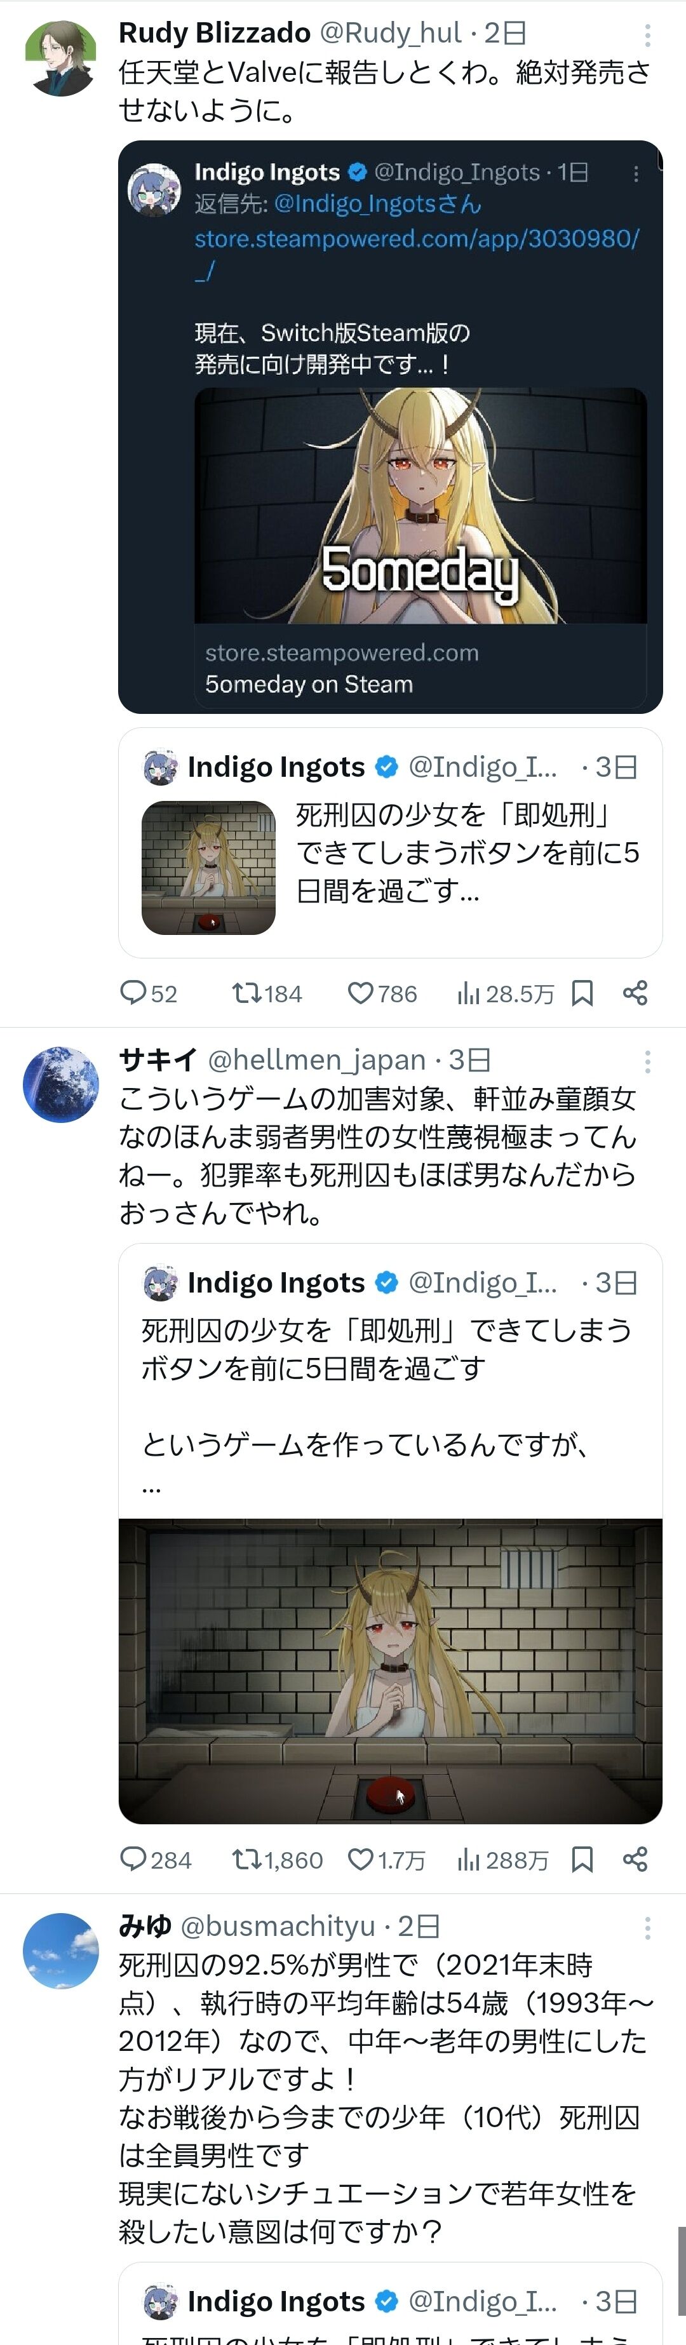Image resolution: width=686 pixels, height=2345 pixels.
Task: Share サキイ's tweet
Action: 635,1859
